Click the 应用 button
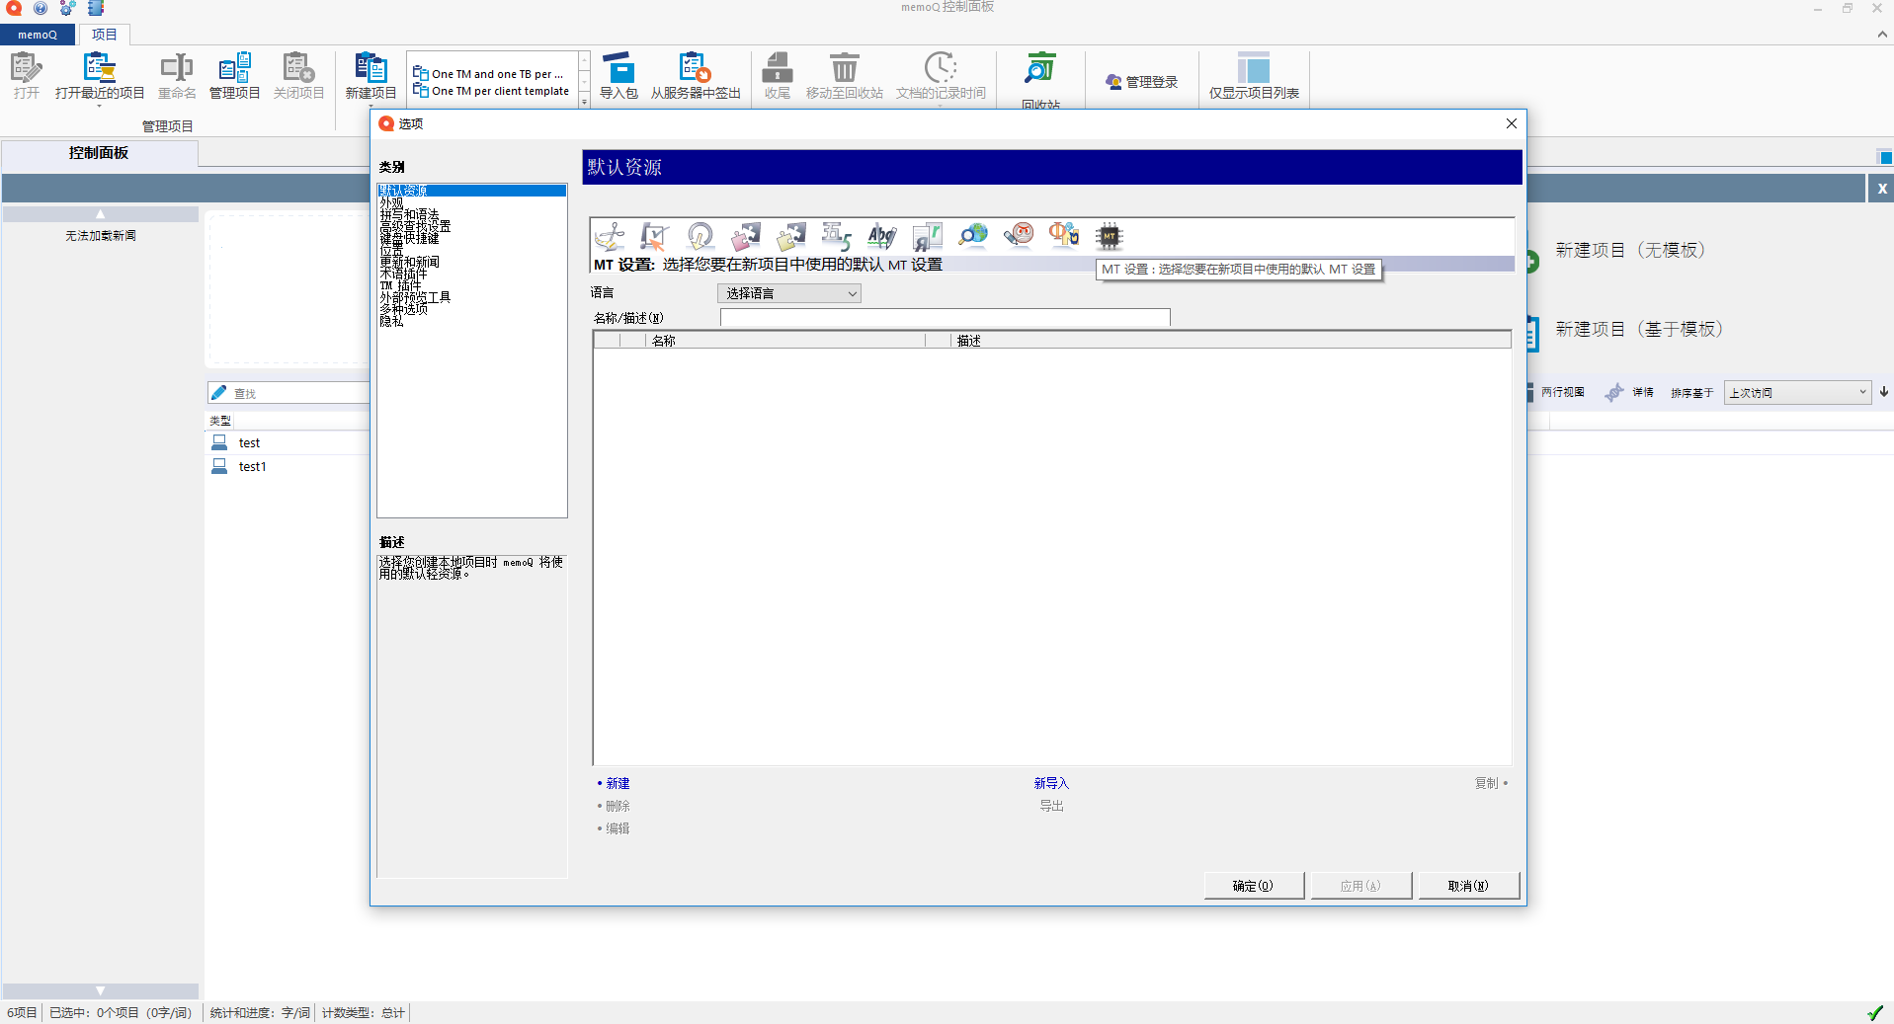 coord(1360,886)
